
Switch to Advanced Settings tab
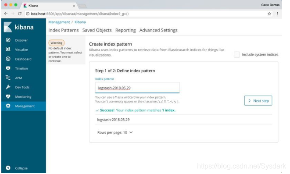coord(158,30)
